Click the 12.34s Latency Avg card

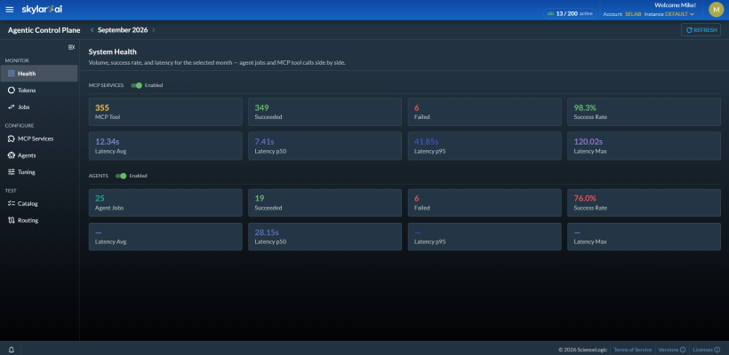point(165,146)
